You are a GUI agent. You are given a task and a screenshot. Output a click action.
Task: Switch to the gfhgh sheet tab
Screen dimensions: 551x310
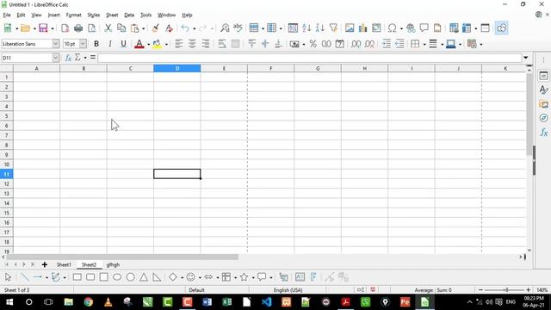(x=113, y=264)
